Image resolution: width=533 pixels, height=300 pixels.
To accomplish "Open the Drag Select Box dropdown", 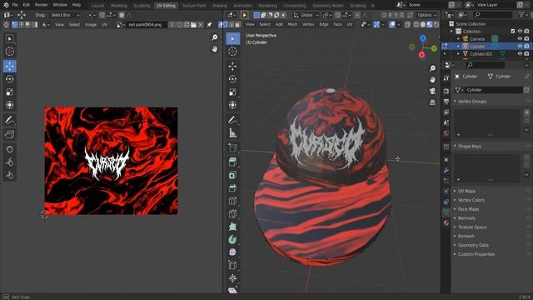I will [x=65, y=15].
